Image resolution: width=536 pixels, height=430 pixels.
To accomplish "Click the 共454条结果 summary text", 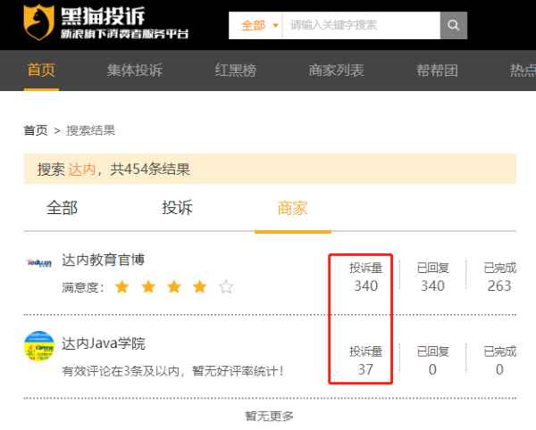I will coord(150,169).
